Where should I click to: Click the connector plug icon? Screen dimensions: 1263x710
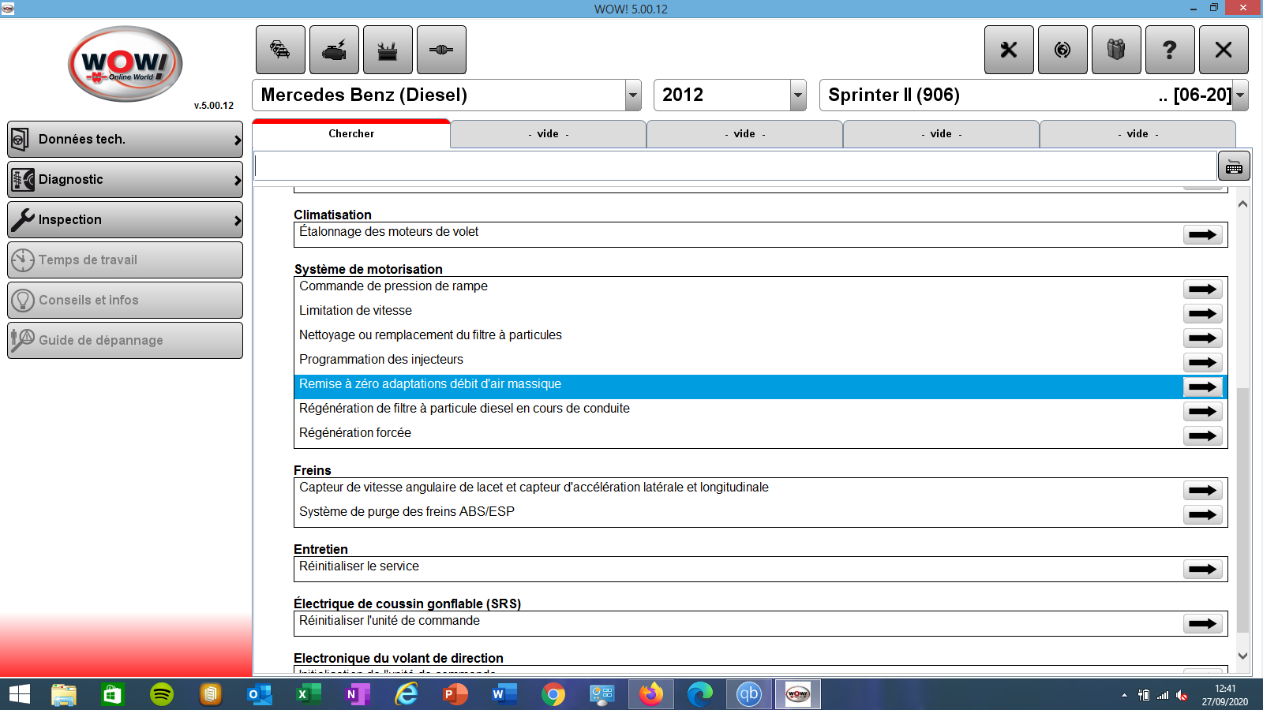click(x=441, y=50)
